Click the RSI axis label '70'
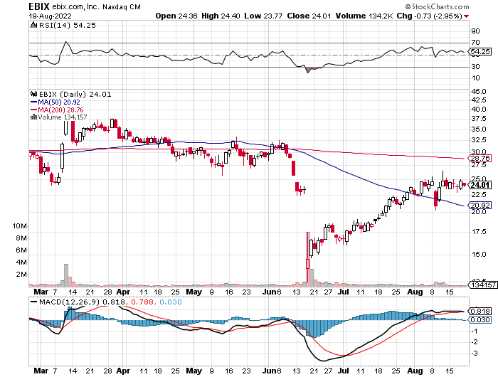 click(x=475, y=43)
